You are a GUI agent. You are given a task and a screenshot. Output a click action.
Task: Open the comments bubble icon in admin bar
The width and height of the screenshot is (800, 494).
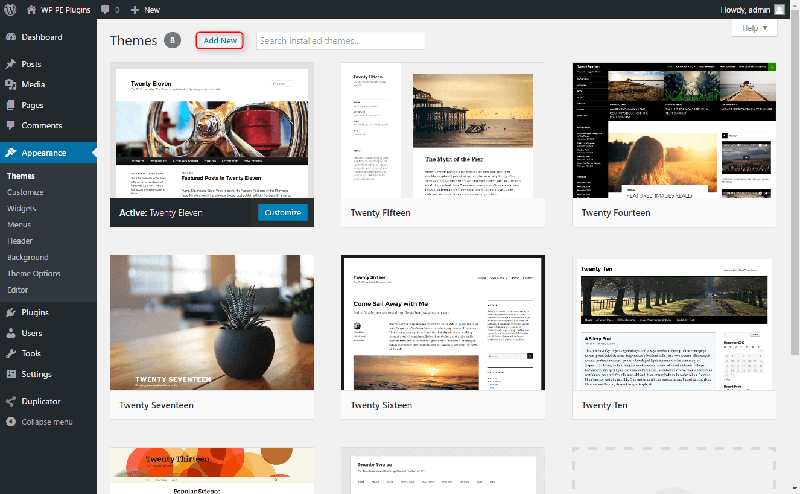(106, 10)
